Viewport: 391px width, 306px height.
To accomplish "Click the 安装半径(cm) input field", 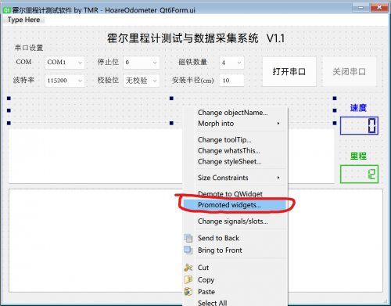I will 231,81.
